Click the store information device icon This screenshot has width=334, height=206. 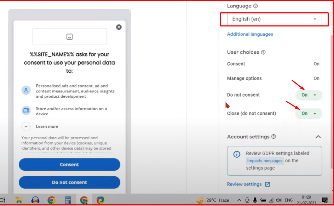click(x=26, y=110)
